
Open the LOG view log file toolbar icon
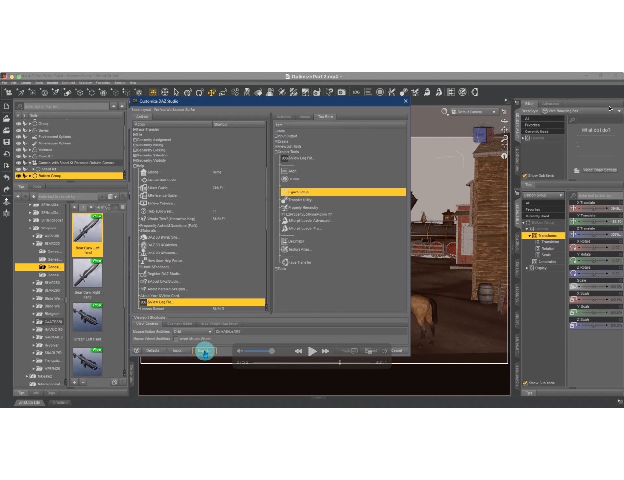click(x=356, y=92)
